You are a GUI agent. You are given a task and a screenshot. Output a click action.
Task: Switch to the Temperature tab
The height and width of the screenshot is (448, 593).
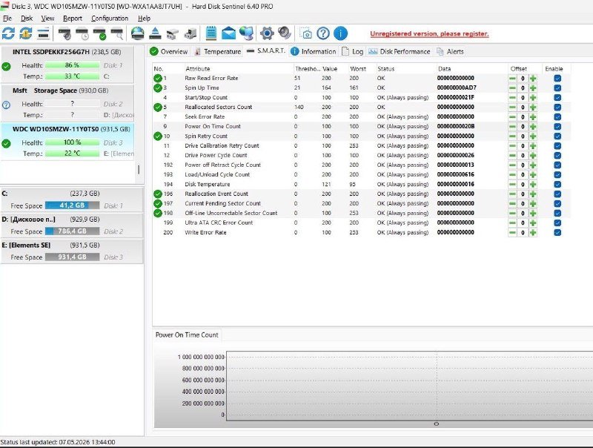click(217, 51)
